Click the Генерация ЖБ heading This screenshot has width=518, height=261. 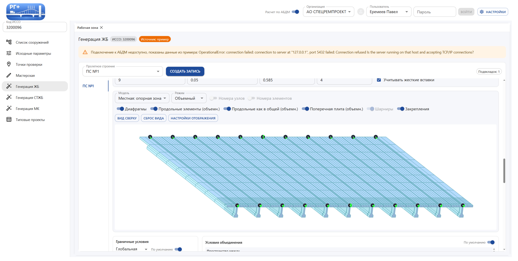click(x=93, y=39)
